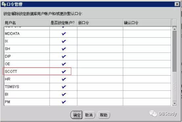The height and width of the screenshot is (122, 182).
Task: Toggle the lock checkmark for IX
Action: pos(64,41)
